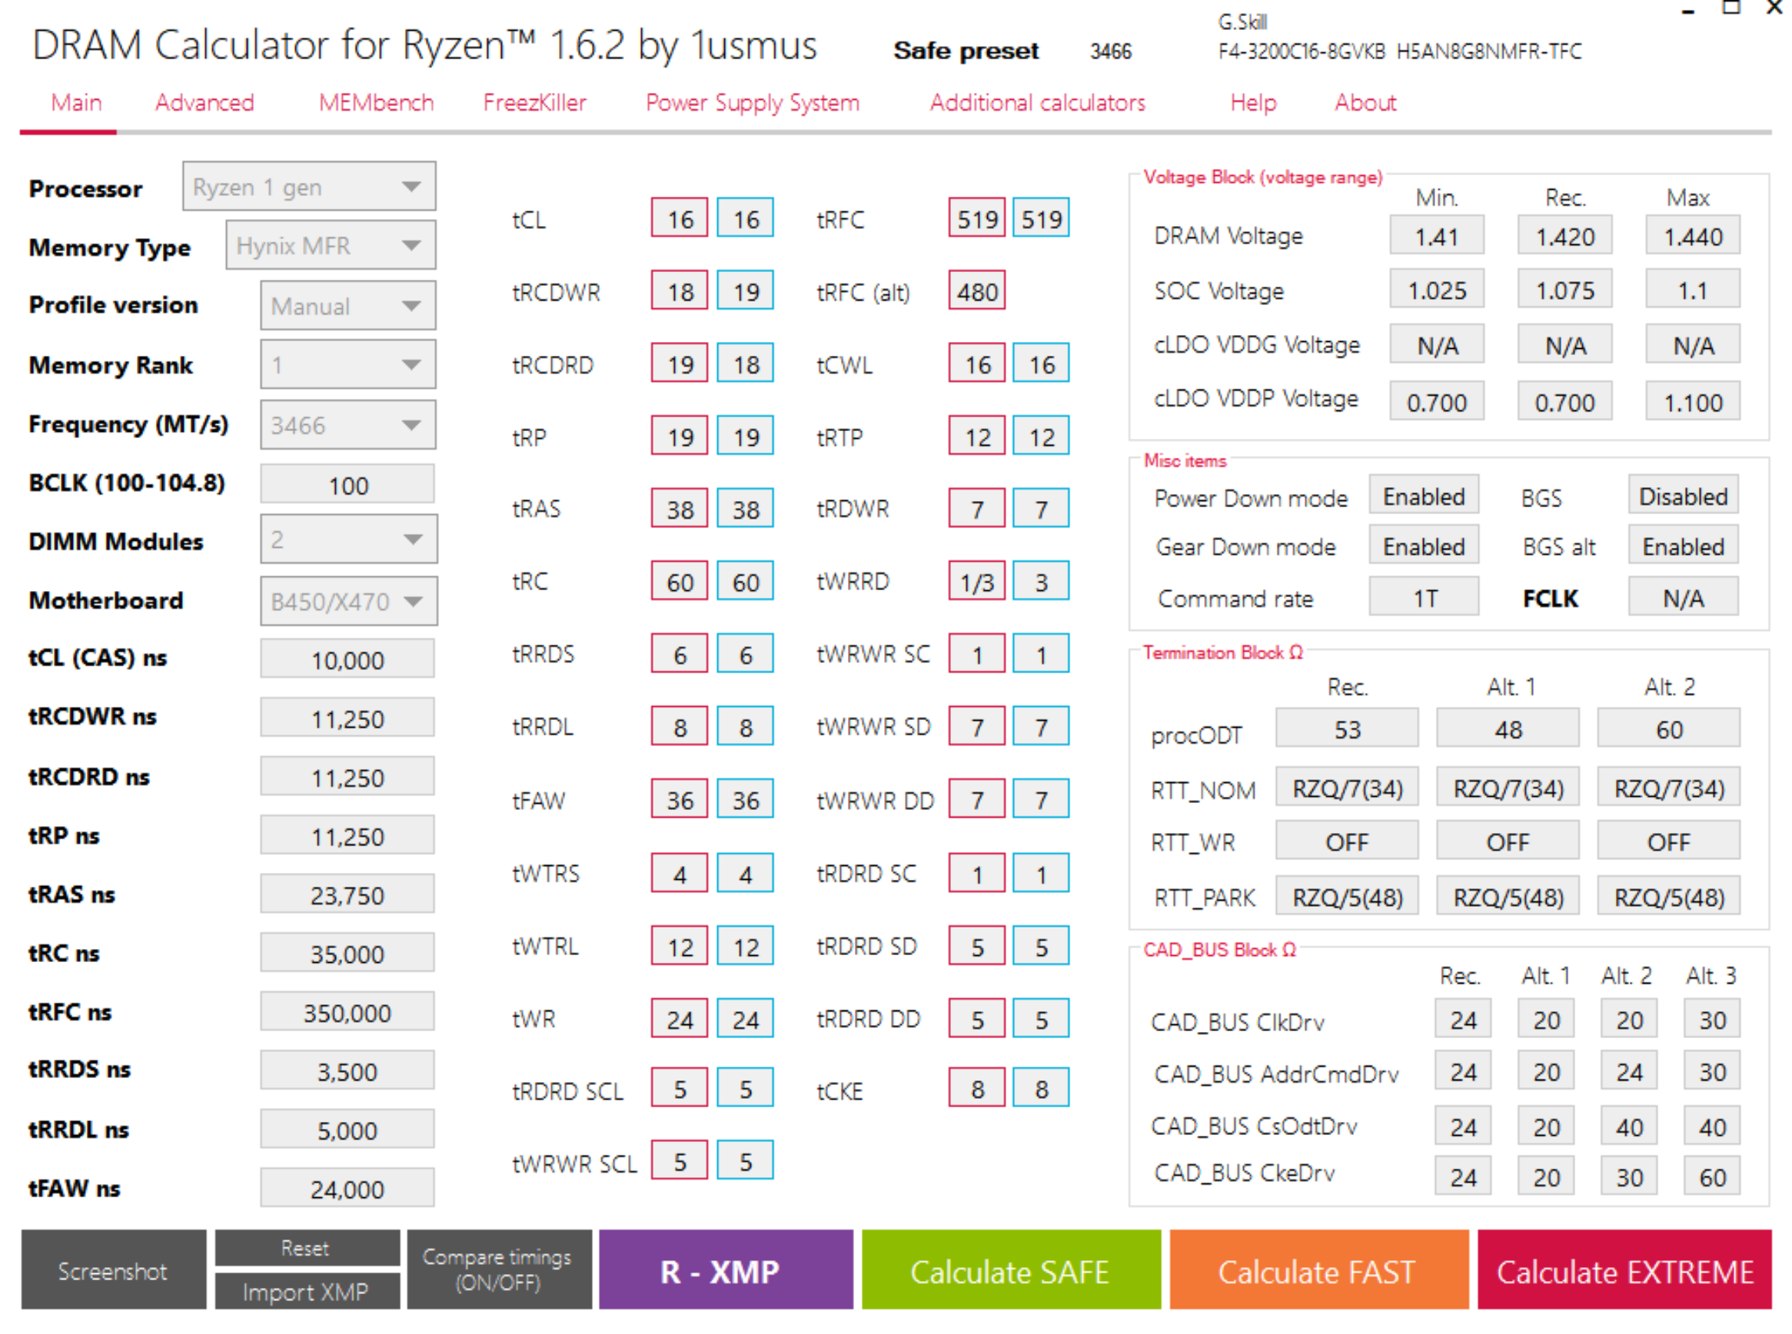
Task: Open the Frequency (MT/s) dropdown
Action: pyautogui.click(x=347, y=425)
